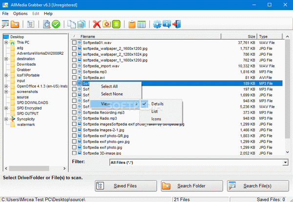This screenshot has width=293, height=202.
Task: Click the blue info bubble toolbar icon
Action: click(x=167, y=24)
